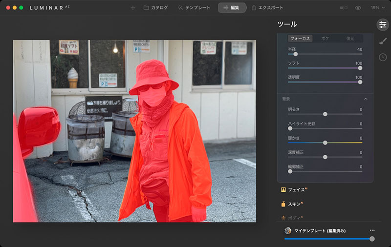Open the エクスポート menu
391x247 pixels.
point(267,8)
